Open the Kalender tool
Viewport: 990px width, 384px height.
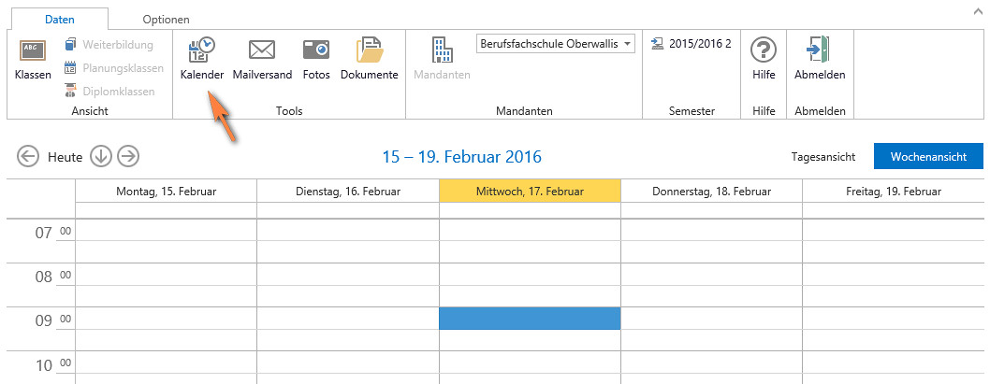[x=201, y=50]
